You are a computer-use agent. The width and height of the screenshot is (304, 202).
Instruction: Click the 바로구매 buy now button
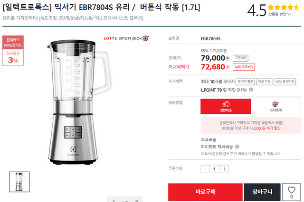point(205,192)
